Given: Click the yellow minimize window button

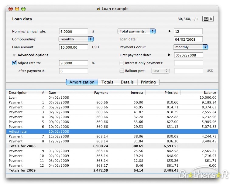Looking at the screenshot, I should (17, 9).
